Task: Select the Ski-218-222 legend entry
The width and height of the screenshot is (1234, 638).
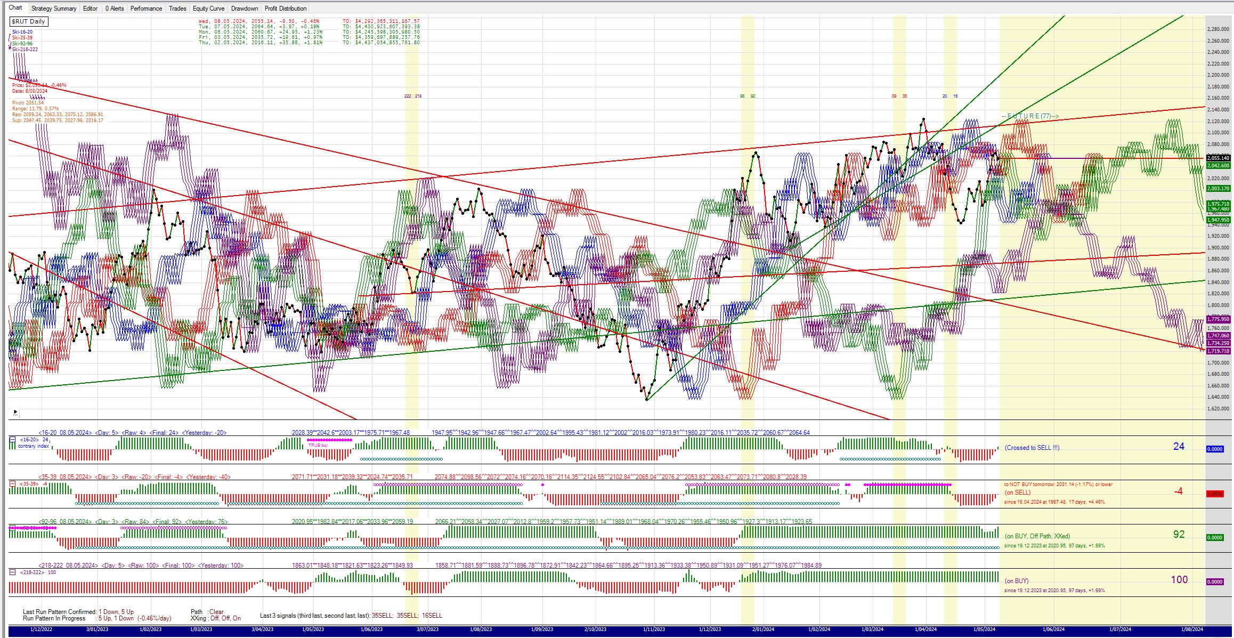Action: [25, 50]
